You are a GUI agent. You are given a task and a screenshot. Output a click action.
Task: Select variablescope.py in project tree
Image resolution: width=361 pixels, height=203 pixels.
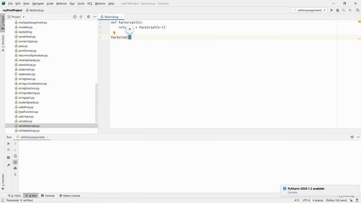pos(51,126)
